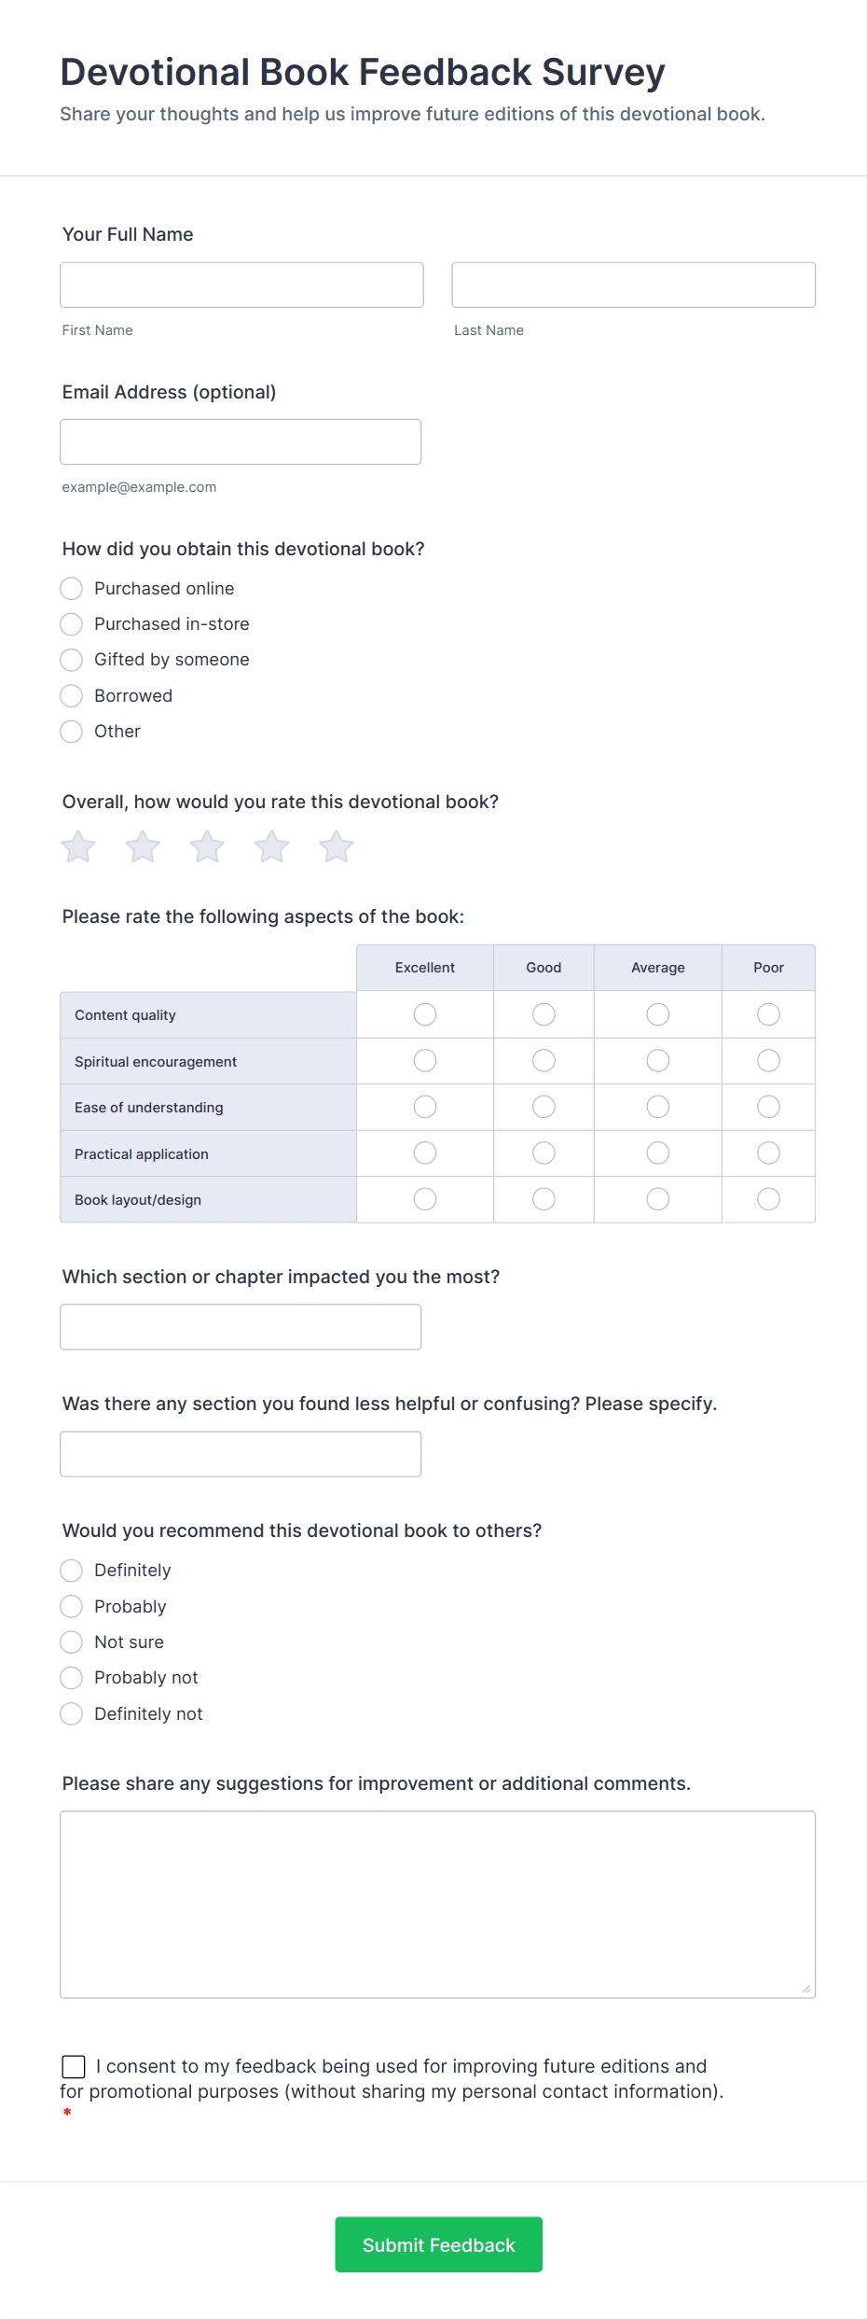Click the Email Address input field
The width and height of the screenshot is (867, 2319).
[241, 441]
